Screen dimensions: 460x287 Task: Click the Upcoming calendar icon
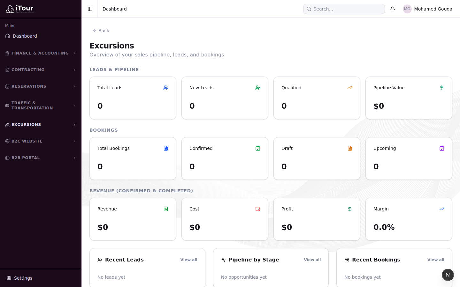442,148
